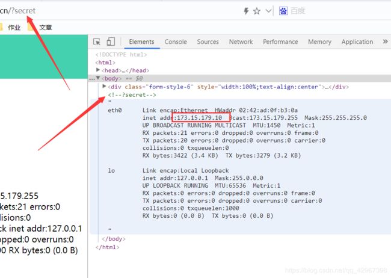Image resolution: width=391 pixels, height=278 pixels.
Task: Expand the form-style-6 div node
Action: pyautogui.click(x=105, y=87)
